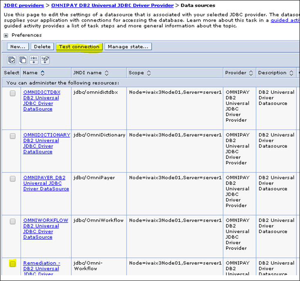Click the Select All Items icon
This screenshot has height=281, width=300.
click(x=11, y=60)
